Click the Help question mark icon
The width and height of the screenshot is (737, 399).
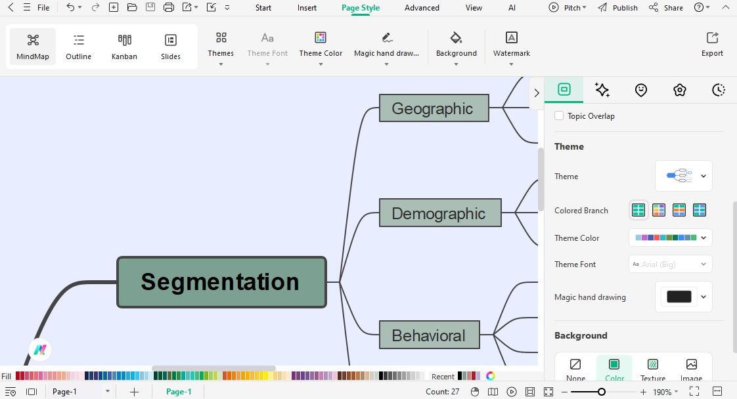[699, 7]
